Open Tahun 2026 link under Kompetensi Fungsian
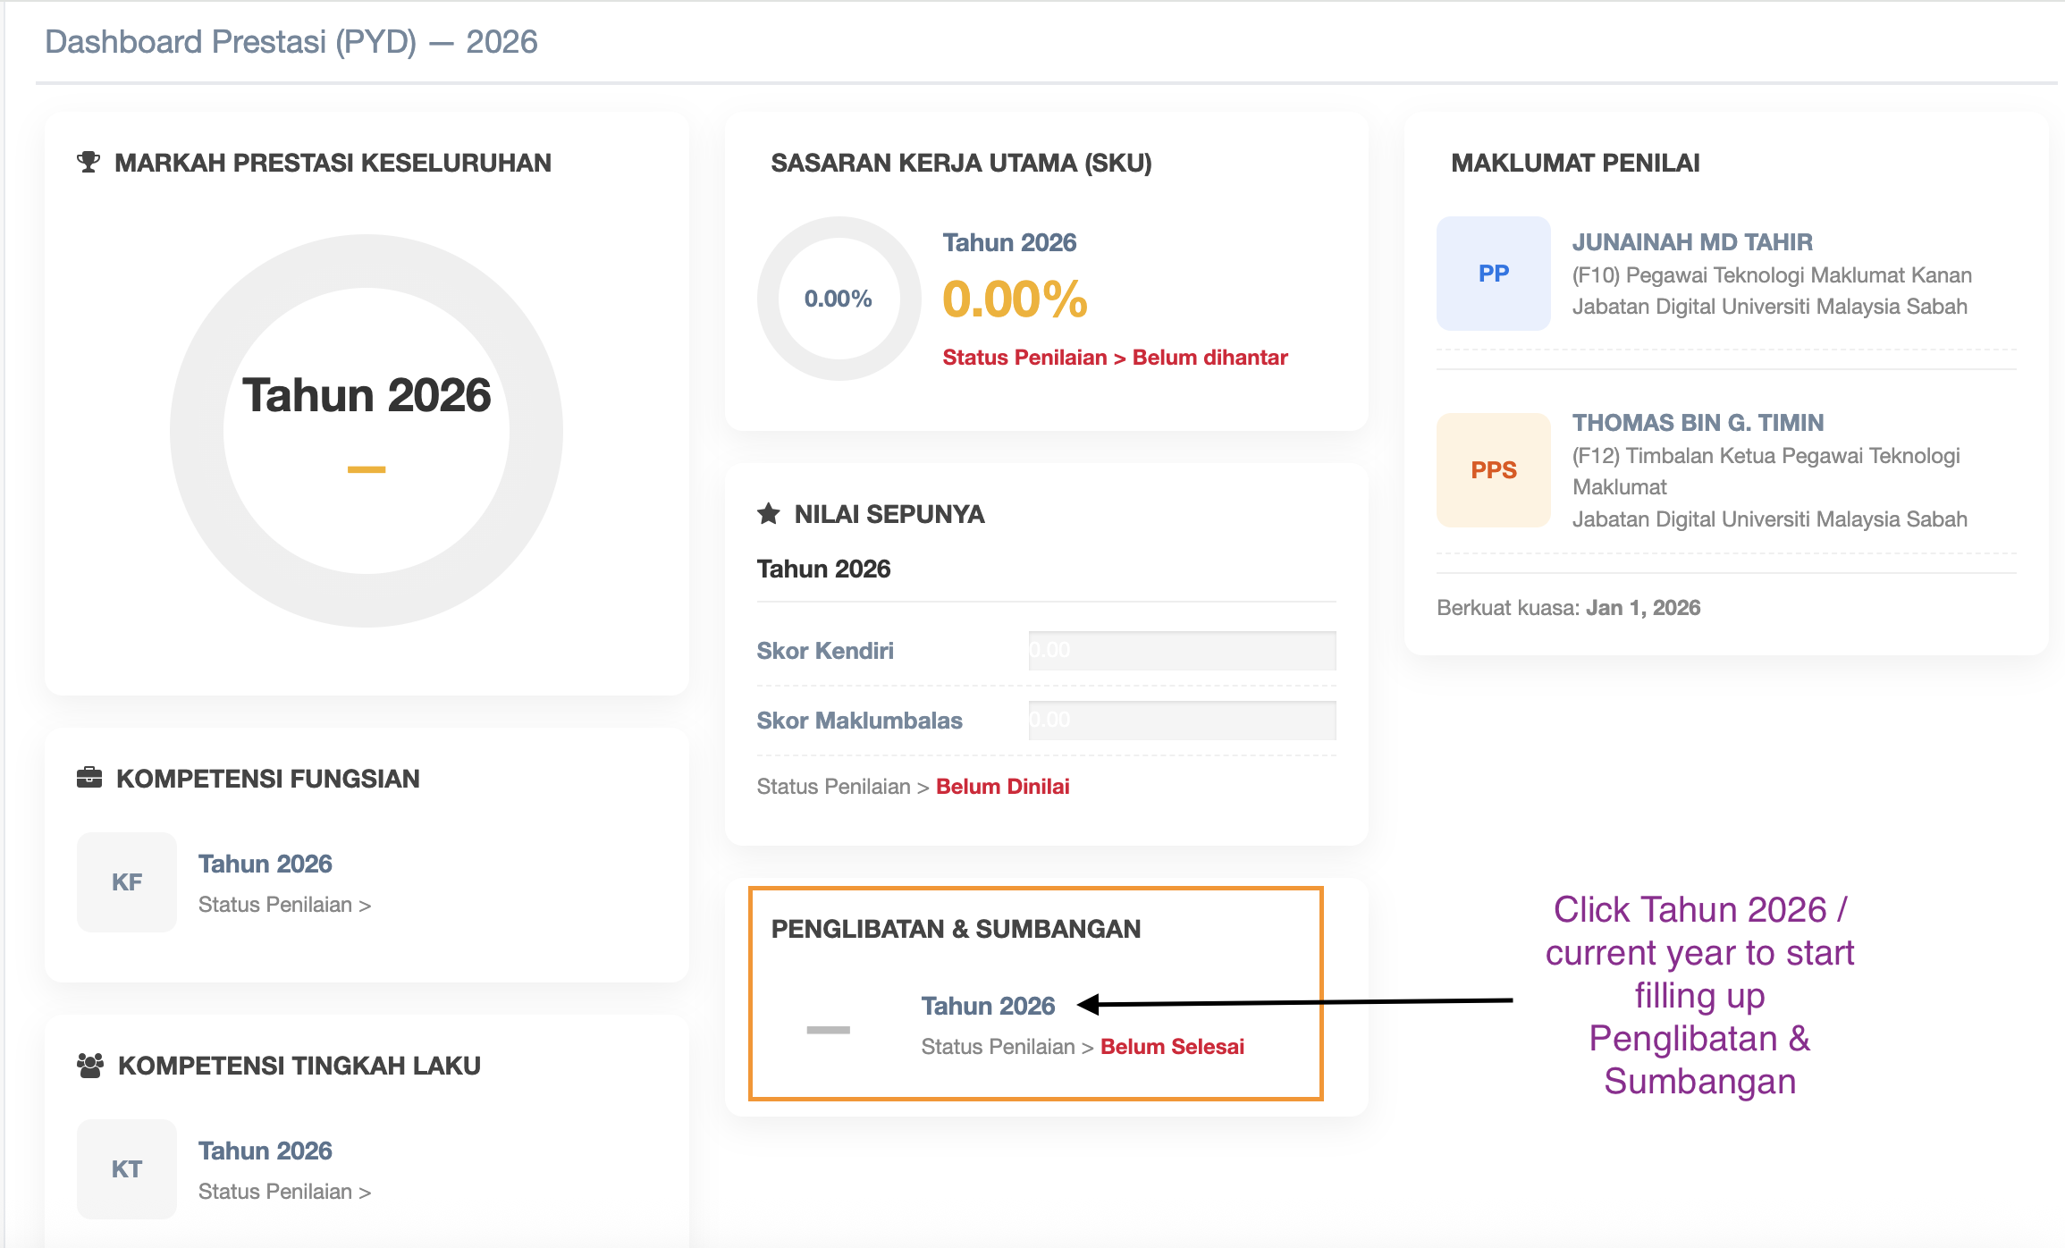Image resolution: width=2065 pixels, height=1248 pixels. (265, 864)
